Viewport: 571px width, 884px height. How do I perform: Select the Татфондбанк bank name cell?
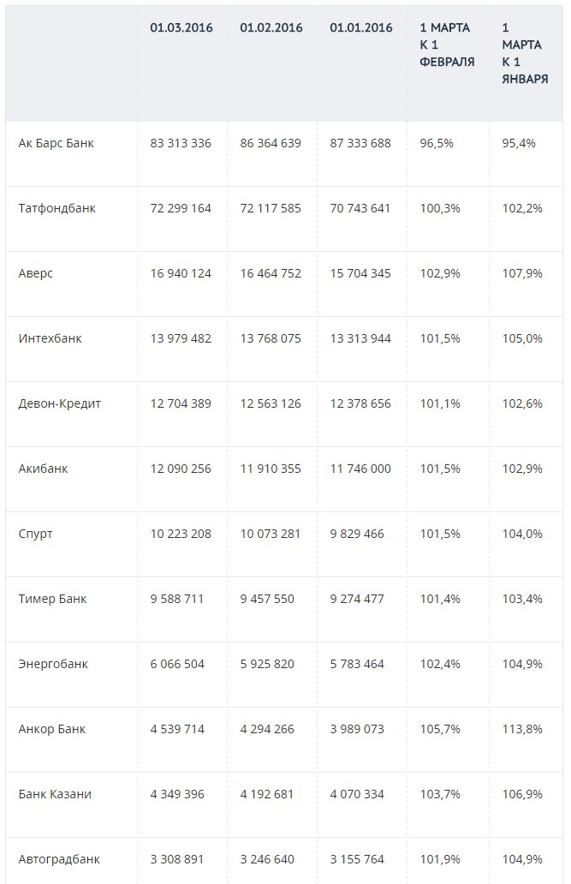click(x=57, y=208)
